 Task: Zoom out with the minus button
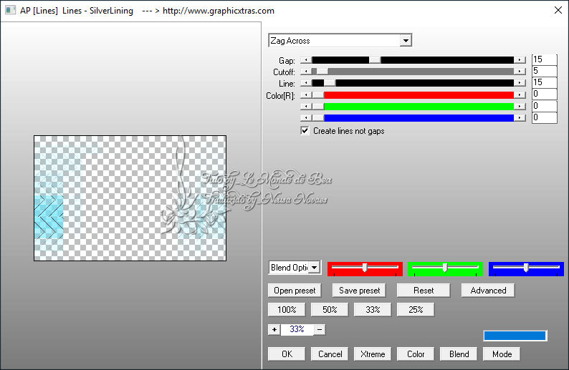pos(320,330)
